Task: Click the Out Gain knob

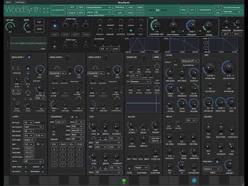Action: coord(10,26)
